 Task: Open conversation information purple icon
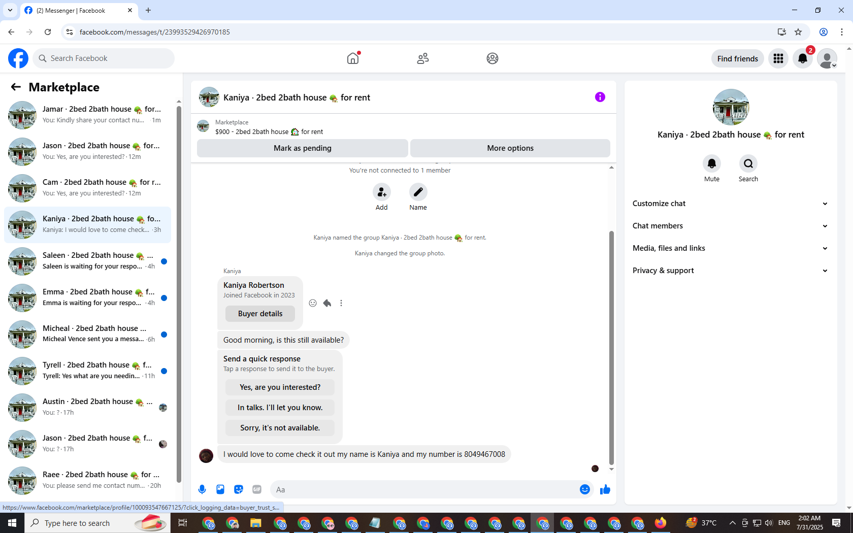tap(600, 97)
